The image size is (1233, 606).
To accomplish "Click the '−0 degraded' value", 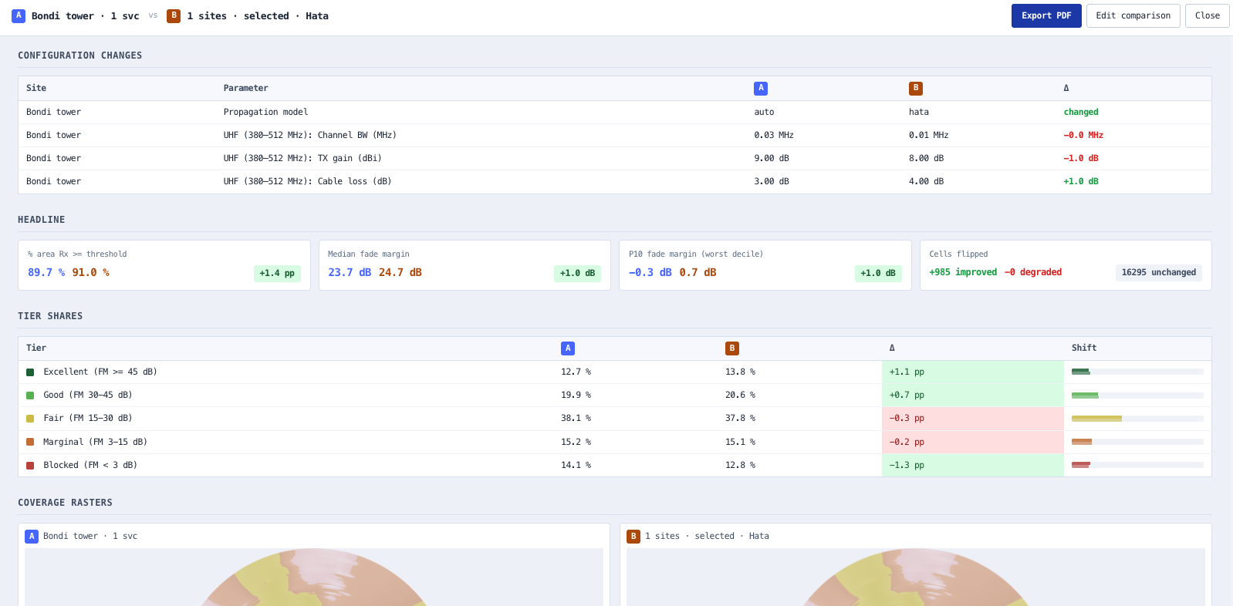I will pyautogui.click(x=1033, y=272).
